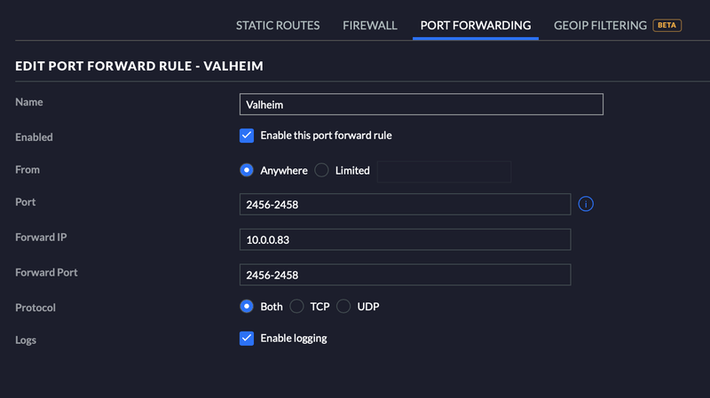Uncheck Enable this port forward rule
710x398 pixels.
tap(247, 136)
